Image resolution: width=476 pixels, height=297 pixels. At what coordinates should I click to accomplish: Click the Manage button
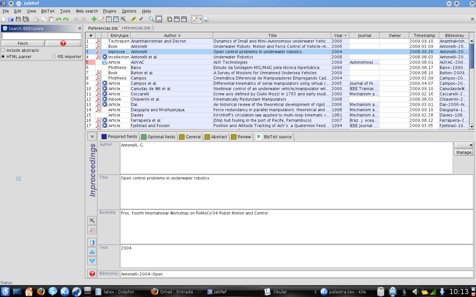[464, 152]
